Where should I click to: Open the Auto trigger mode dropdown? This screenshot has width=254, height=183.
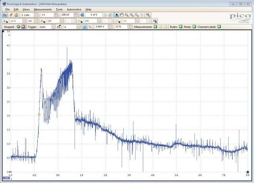point(53,27)
